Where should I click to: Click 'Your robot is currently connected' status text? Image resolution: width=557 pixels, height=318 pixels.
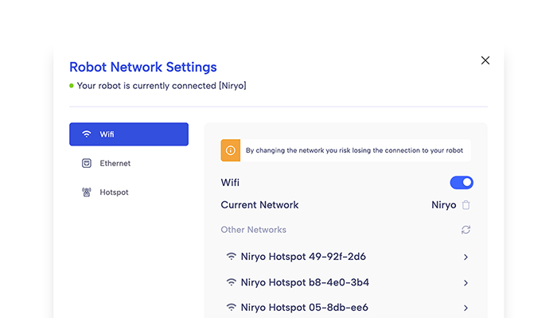(162, 86)
